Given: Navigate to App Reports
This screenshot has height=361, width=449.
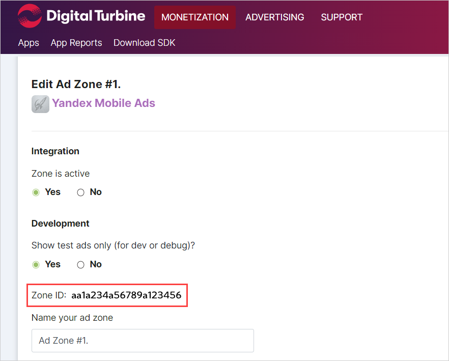Looking at the screenshot, I should 76,43.
